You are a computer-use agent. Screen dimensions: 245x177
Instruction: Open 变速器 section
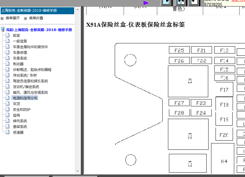coord(18,132)
